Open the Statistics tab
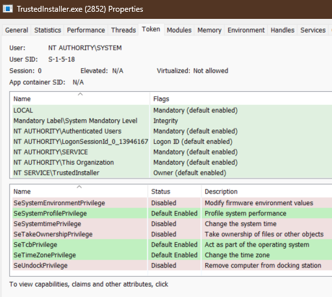The width and height of the screenshot is (332, 297). click(47, 30)
